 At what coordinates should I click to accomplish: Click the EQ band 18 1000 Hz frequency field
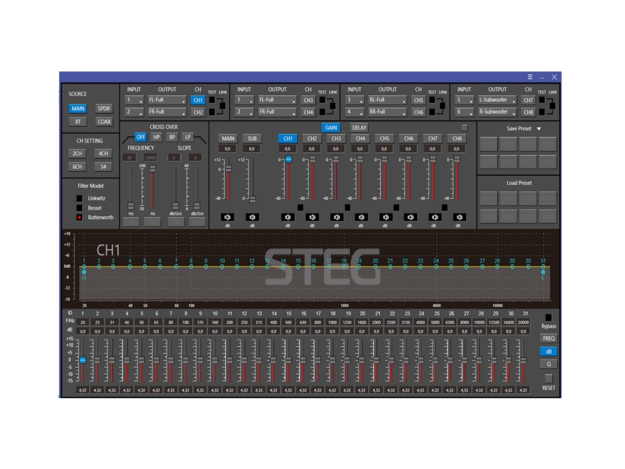pos(333,322)
